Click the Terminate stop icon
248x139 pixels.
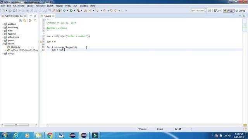click(28, 10)
